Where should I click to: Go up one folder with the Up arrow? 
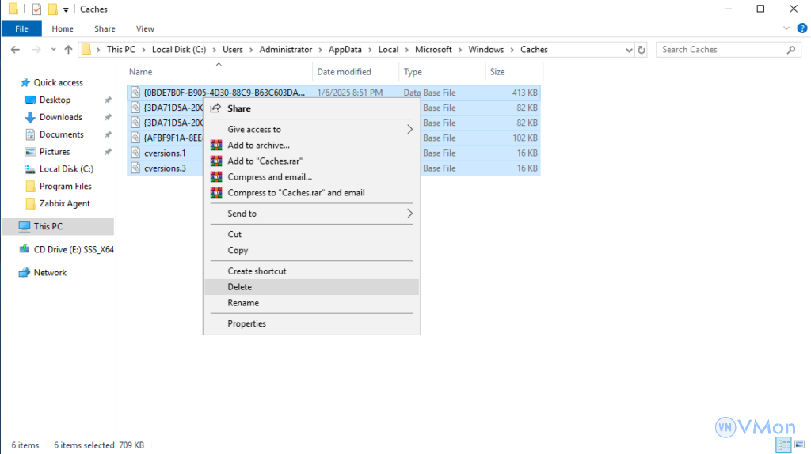(x=68, y=50)
